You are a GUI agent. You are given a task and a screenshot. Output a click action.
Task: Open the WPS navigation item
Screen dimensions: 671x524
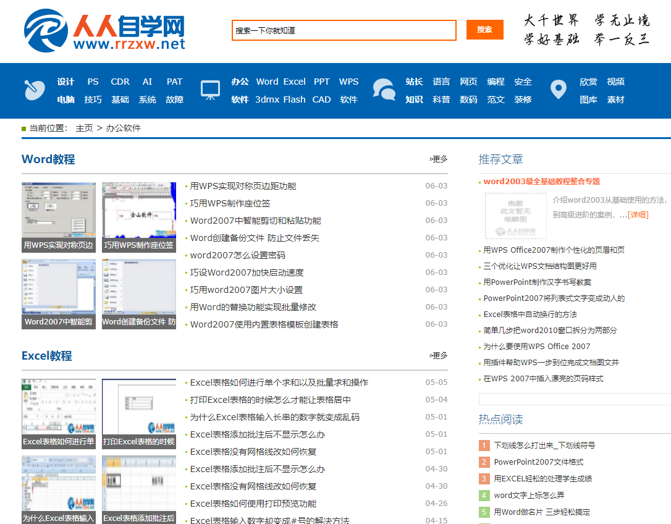coord(348,82)
